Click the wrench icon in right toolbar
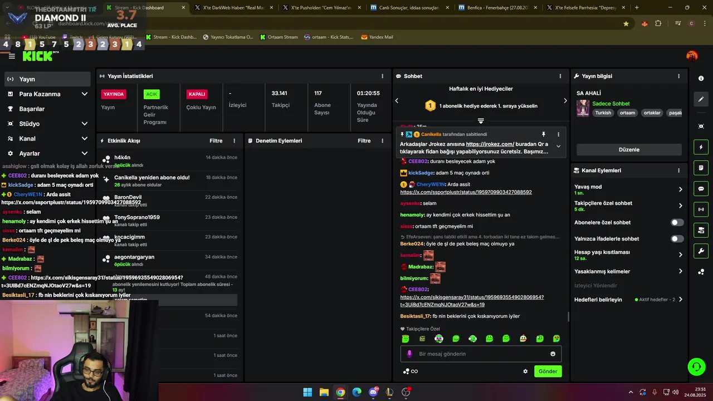The height and width of the screenshot is (401, 713). (701, 251)
